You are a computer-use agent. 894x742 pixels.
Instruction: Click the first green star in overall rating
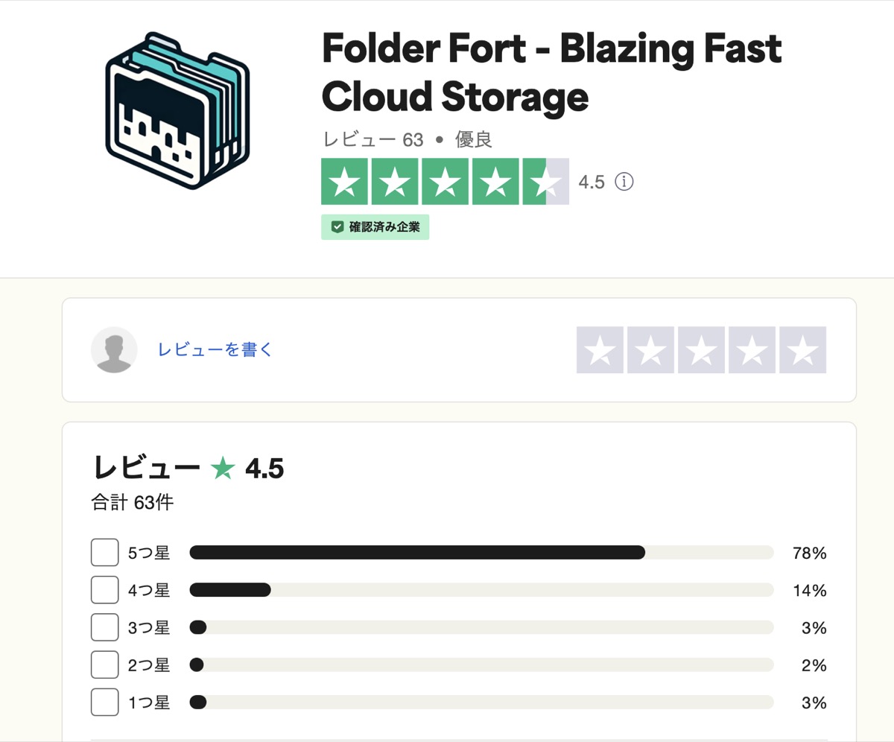343,181
